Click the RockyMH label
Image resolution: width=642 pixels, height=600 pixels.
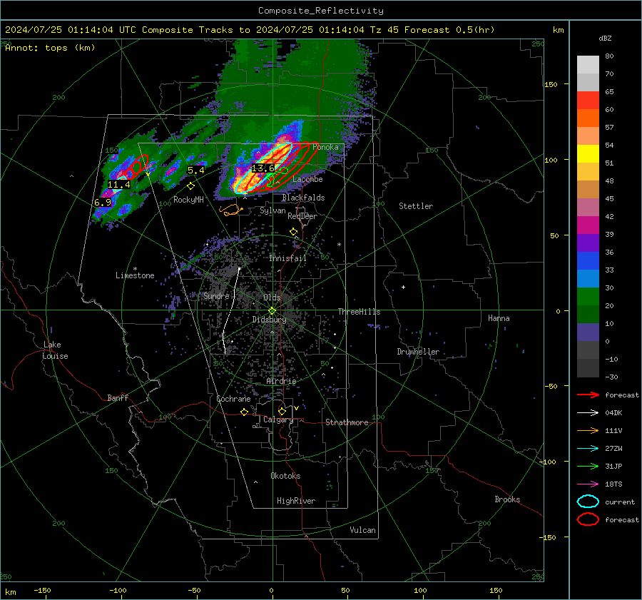[x=188, y=200]
